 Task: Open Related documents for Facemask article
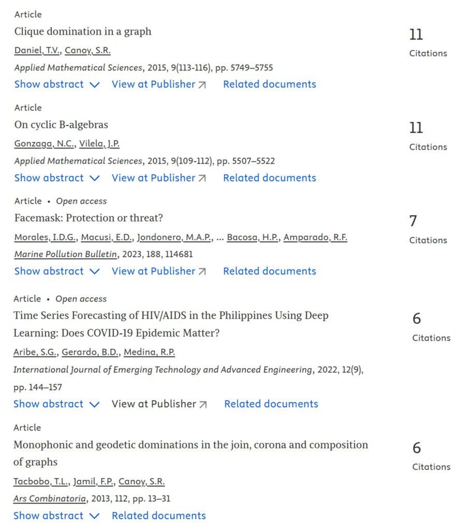(x=269, y=271)
